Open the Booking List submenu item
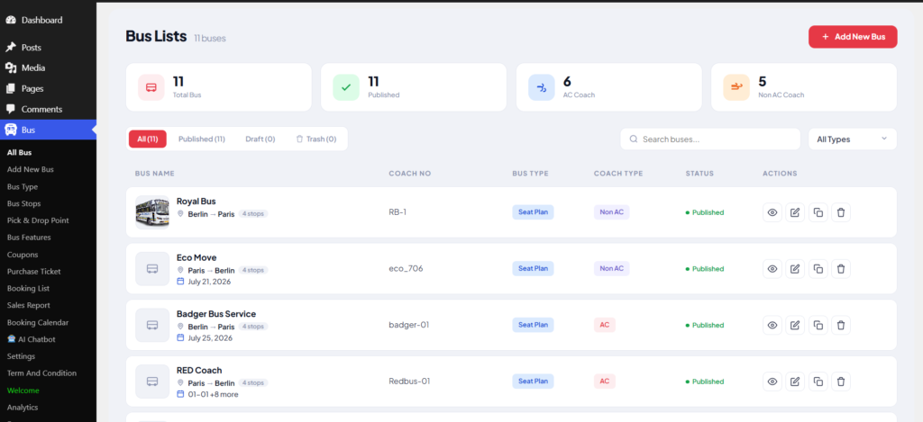 [28, 289]
